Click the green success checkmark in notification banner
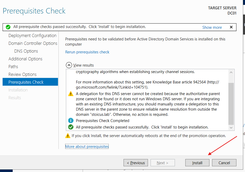Screen dimensions: 245x172 pos(8,27)
